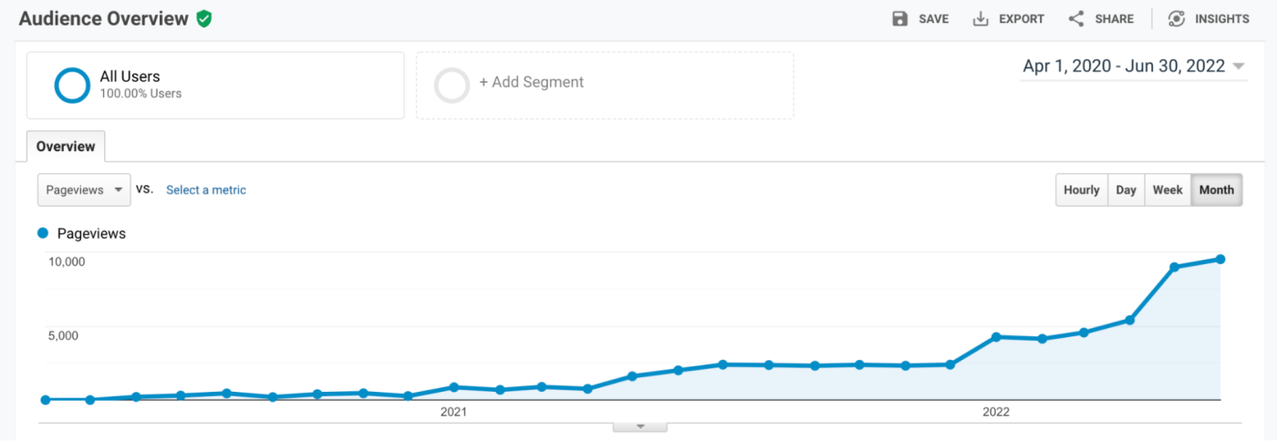Open the Pageviews metric dropdown
This screenshot has width=1277, height=441.
tap(84, 190)
